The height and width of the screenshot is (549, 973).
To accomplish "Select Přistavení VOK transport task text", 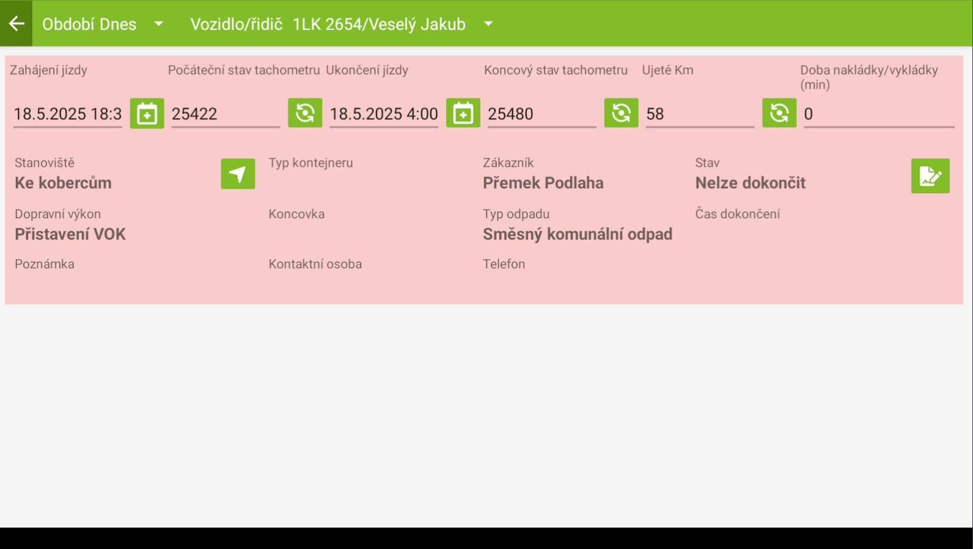I will click(x=70, y=234).
